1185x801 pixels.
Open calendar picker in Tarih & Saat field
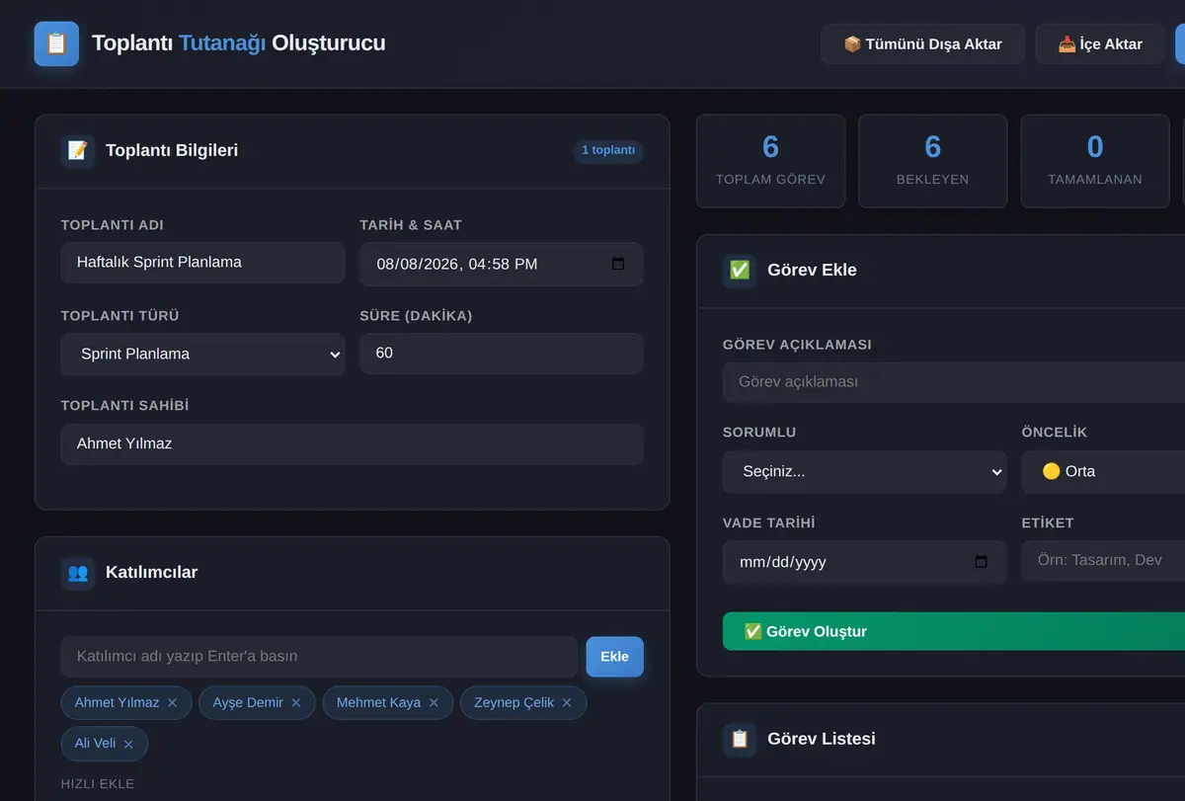[618, 264]
